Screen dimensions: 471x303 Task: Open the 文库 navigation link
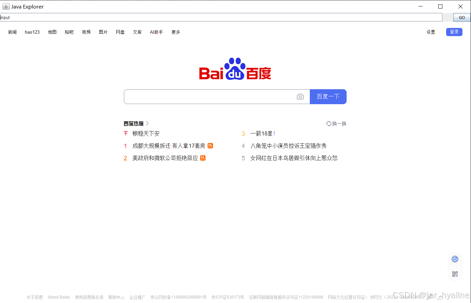coord(137,32)
